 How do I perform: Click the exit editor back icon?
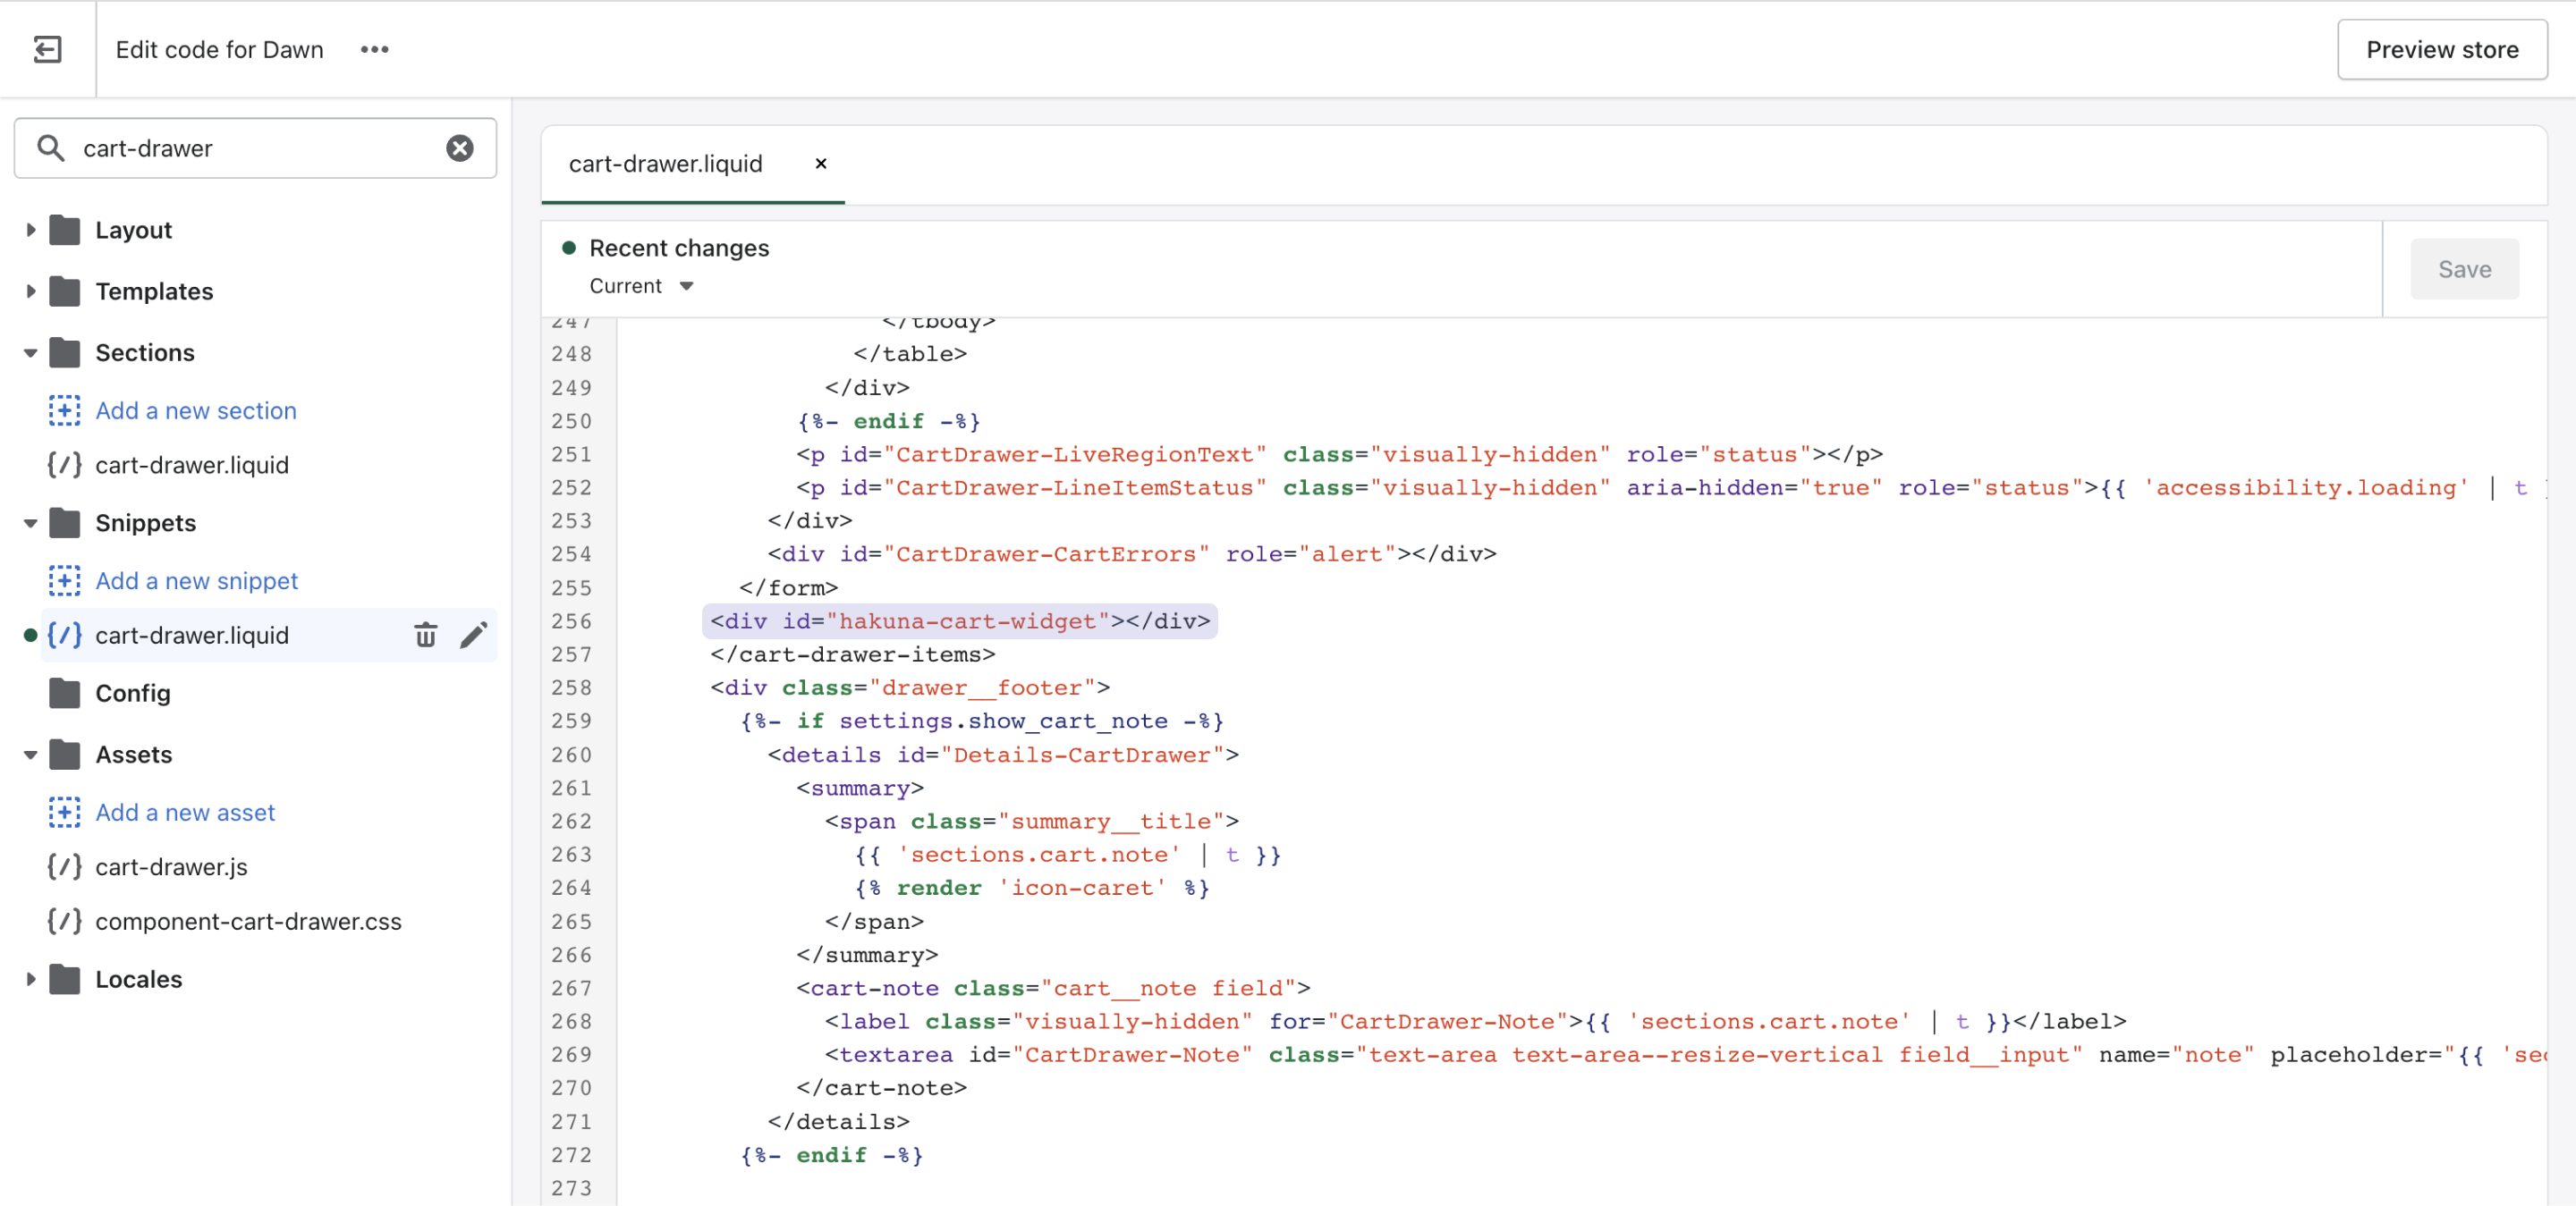coord(47,49)
